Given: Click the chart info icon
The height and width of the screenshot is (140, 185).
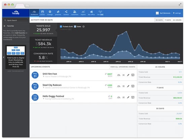Looking at the screenshot, I should [x=83, y=26].
